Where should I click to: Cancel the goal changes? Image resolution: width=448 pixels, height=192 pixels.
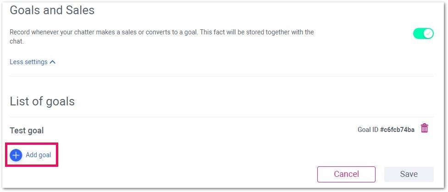[x=346, y=174]
